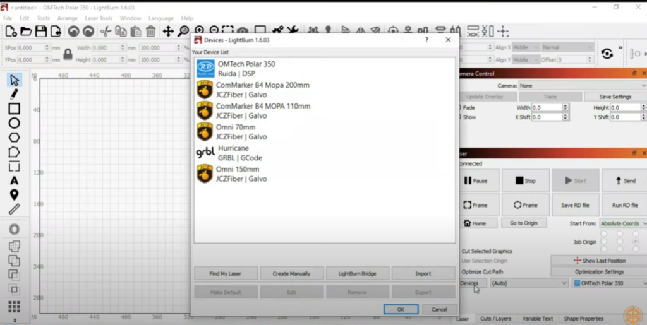Click the Delete trash can icon
Screen dimensions: 647x325
coord(150,31)
